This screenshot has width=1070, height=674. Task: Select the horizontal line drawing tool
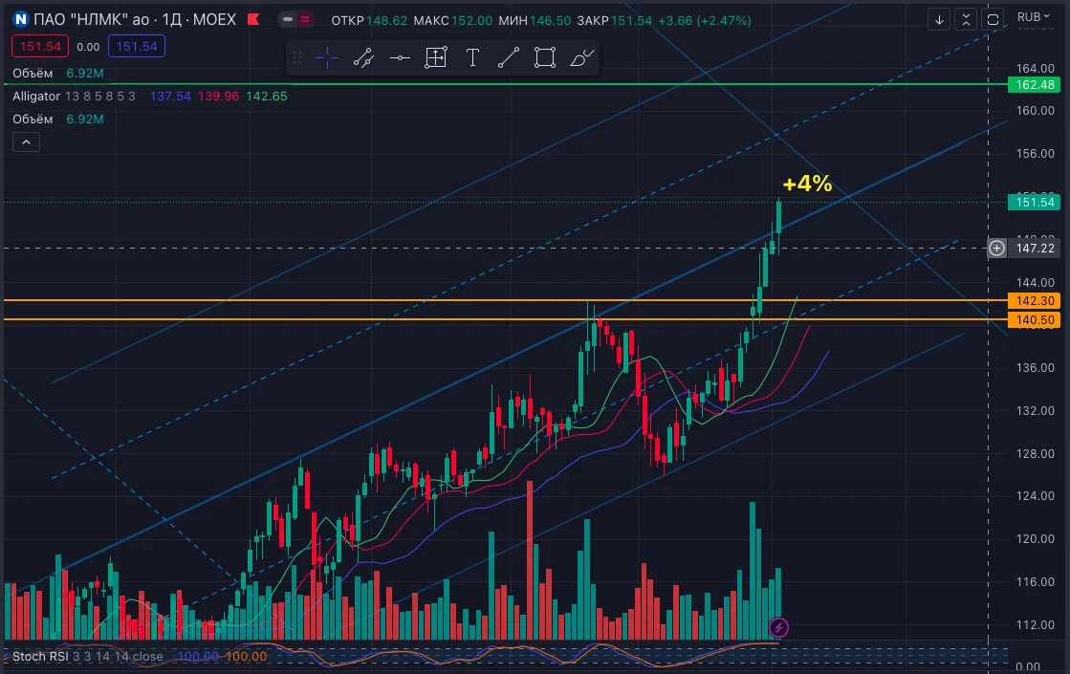point(400,58)
